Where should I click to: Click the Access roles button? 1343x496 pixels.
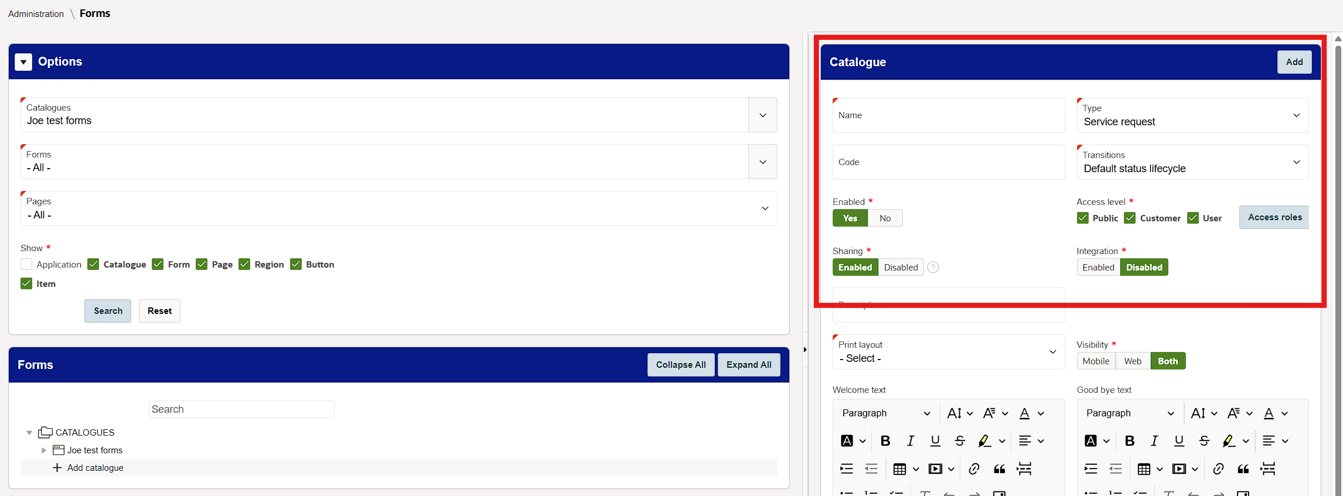click(1274, 217)
